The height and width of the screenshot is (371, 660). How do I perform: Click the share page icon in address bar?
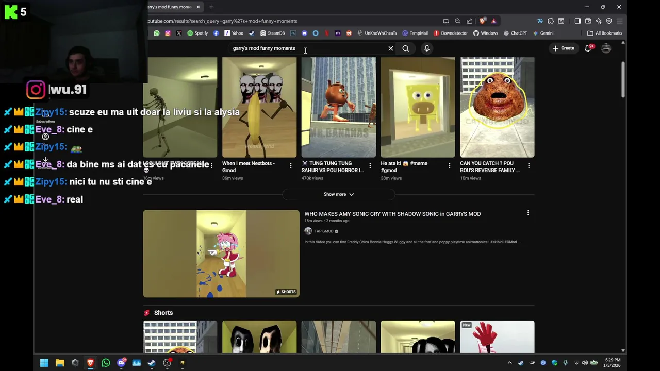coord(469,21)
